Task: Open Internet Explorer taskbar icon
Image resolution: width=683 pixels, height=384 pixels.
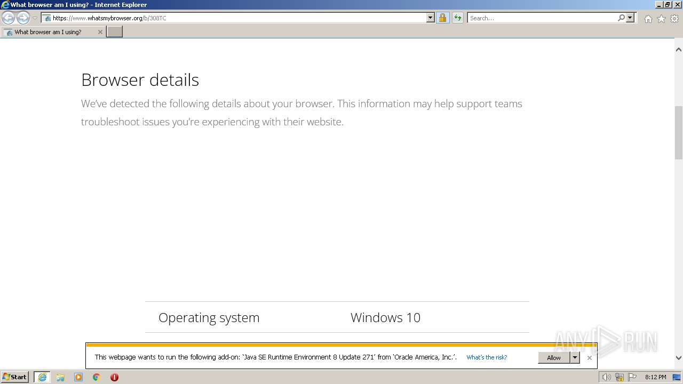Action: pyautogui.click(x=42, y=377)
